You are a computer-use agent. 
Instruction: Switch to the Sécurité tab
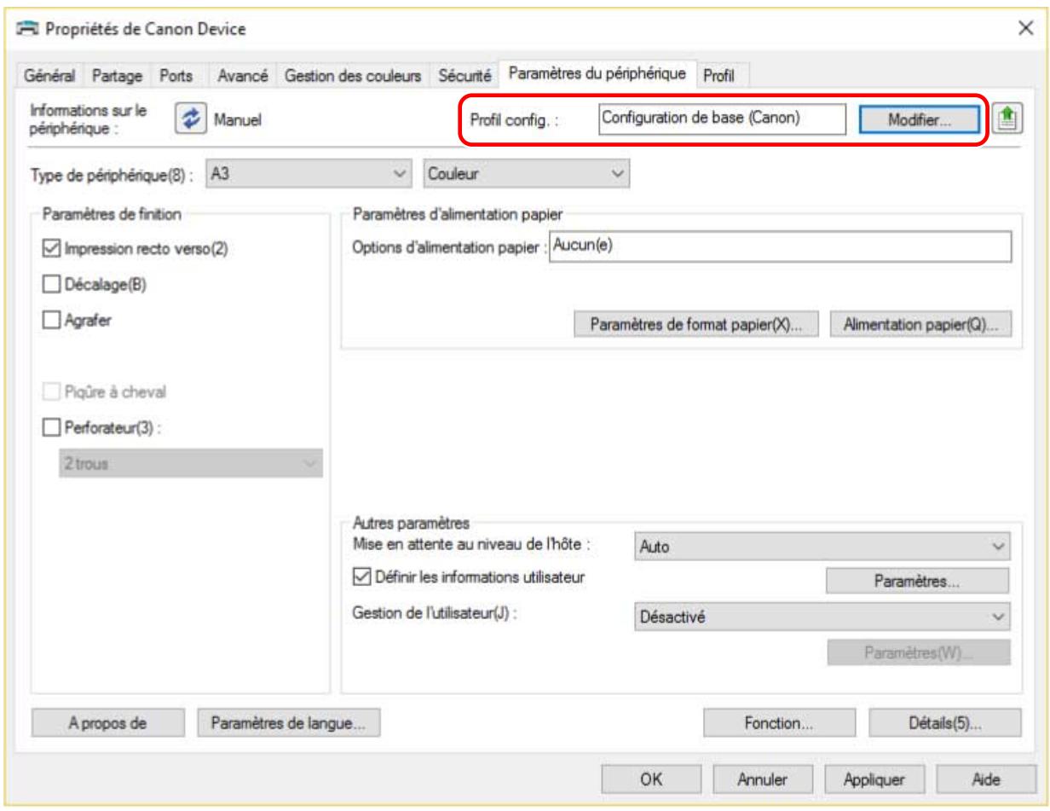465,76
